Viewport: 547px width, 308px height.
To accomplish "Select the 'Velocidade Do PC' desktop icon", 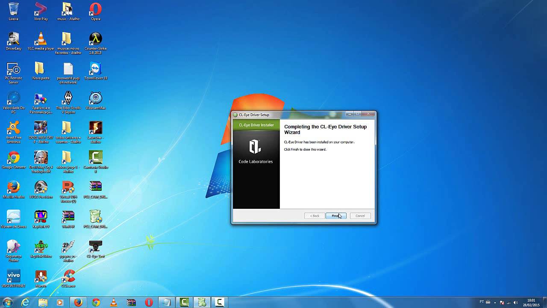I will click(13, 102).
